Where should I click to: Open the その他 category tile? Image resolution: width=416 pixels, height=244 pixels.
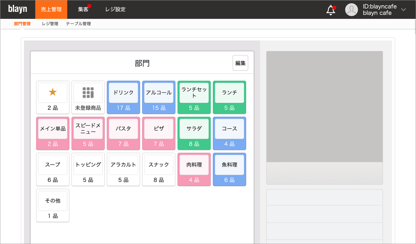(x=53, y=205)
